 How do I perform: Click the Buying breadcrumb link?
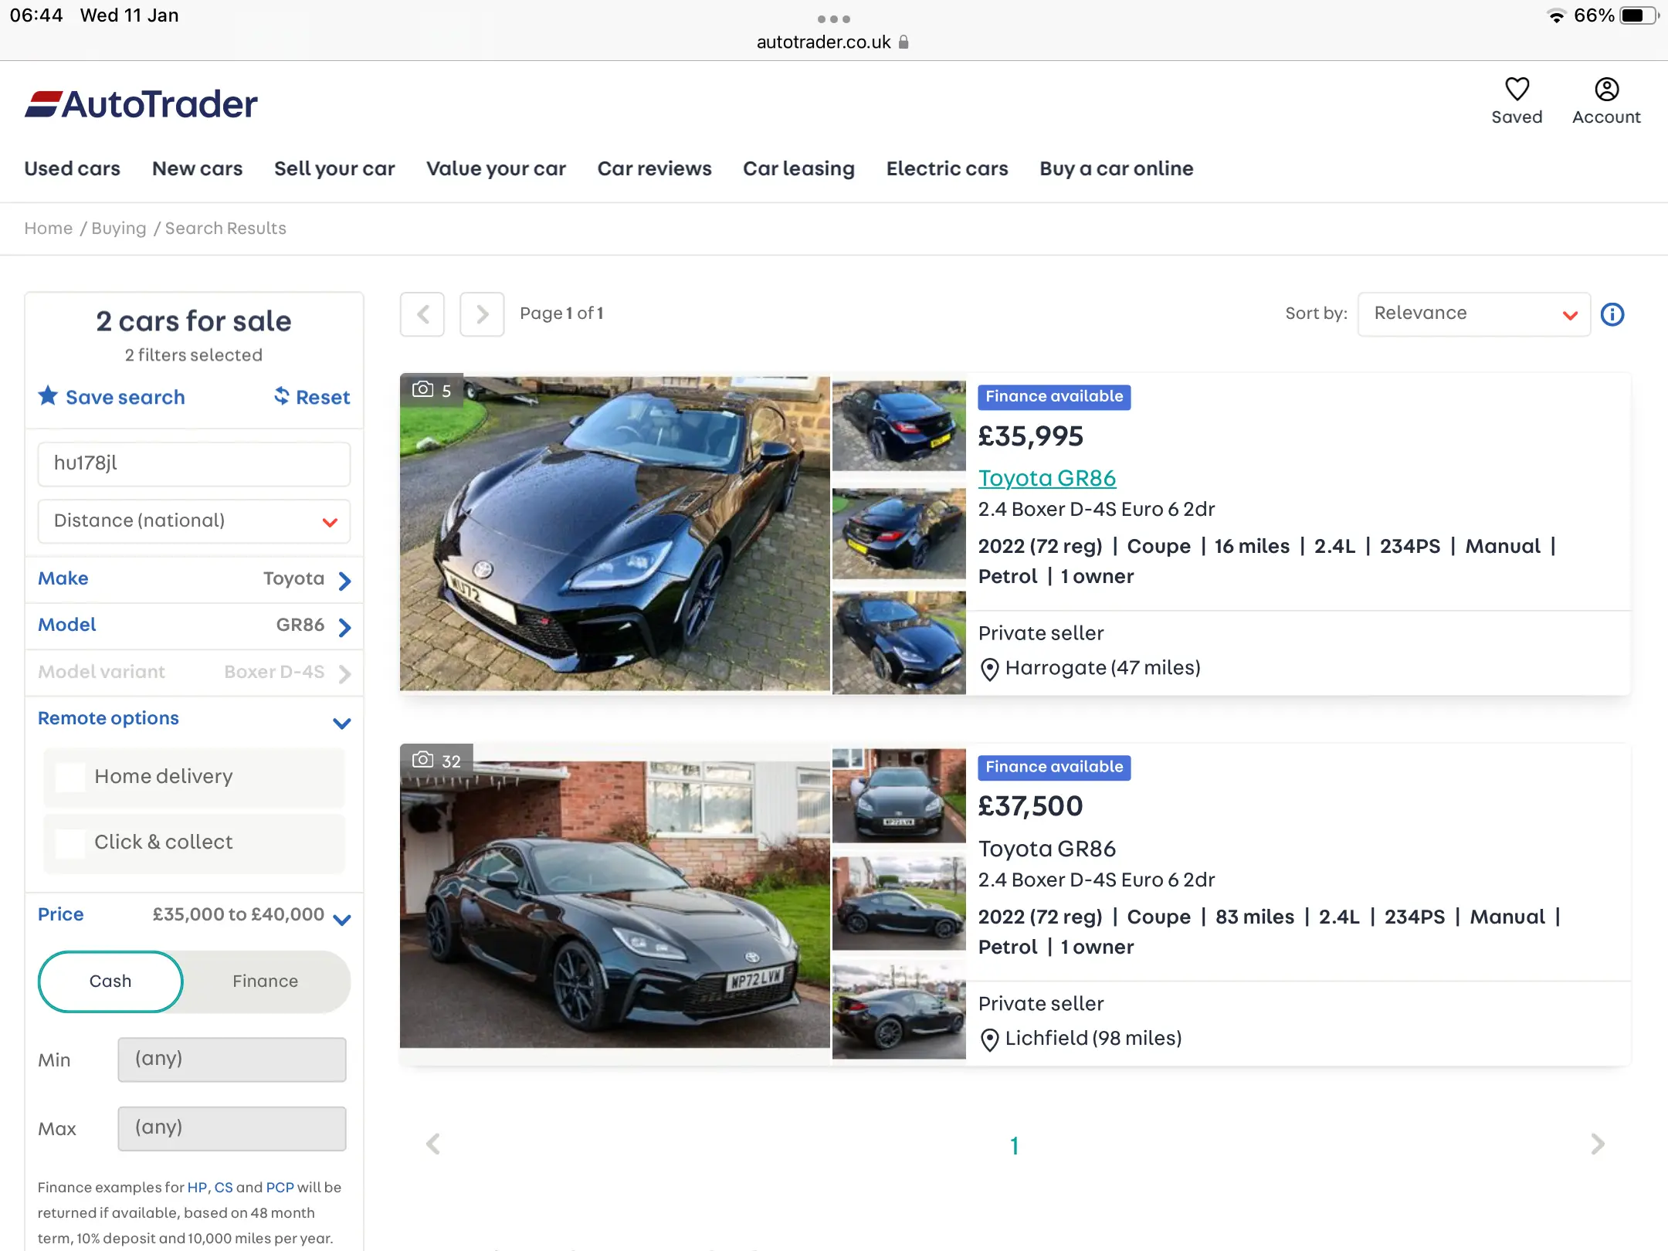(x=118, y=229)
